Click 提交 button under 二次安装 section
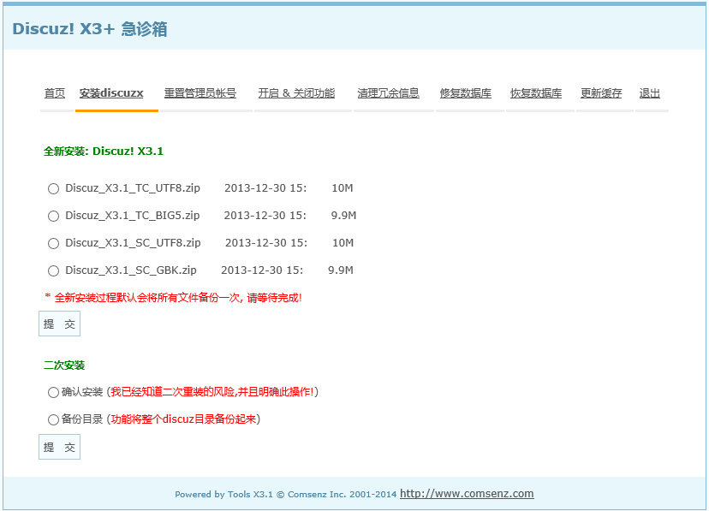This screenshot has width=709, height=511. [59, 447]
